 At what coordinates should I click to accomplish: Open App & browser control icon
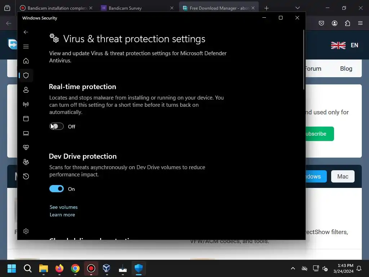(26, 119)
